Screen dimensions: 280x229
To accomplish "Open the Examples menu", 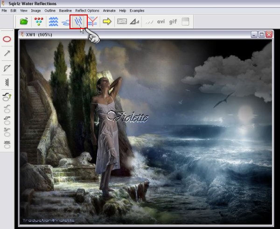I will click(x=137, y=10).
